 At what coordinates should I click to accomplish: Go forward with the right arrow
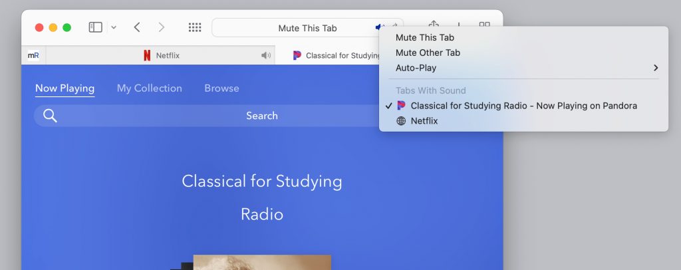tap(162, 27)
